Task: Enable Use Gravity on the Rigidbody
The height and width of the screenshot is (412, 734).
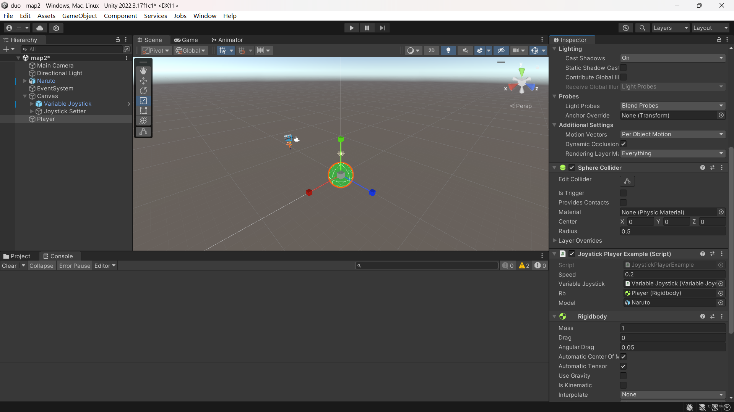Action: coord(624,376)
